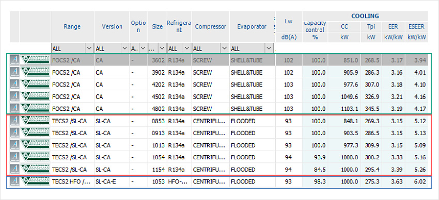The width and height of the screenshot is (439, 200).
Task: Select the TECS2 /SL-CA row with size 0853
Action: click(x=219, y=121)
